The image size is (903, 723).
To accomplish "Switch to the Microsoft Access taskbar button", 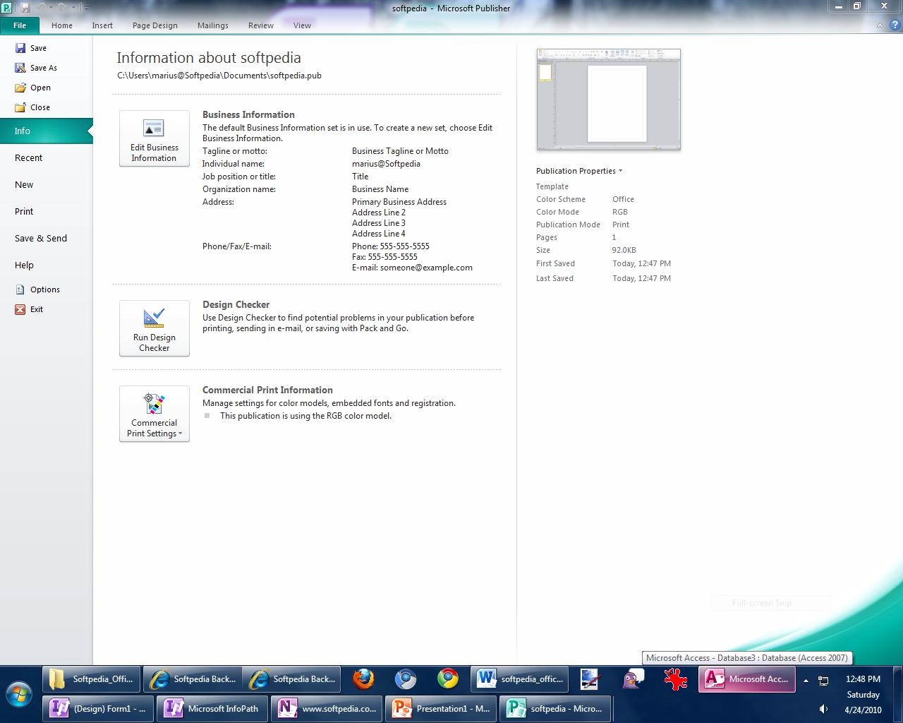I will (x=747, y=679).
